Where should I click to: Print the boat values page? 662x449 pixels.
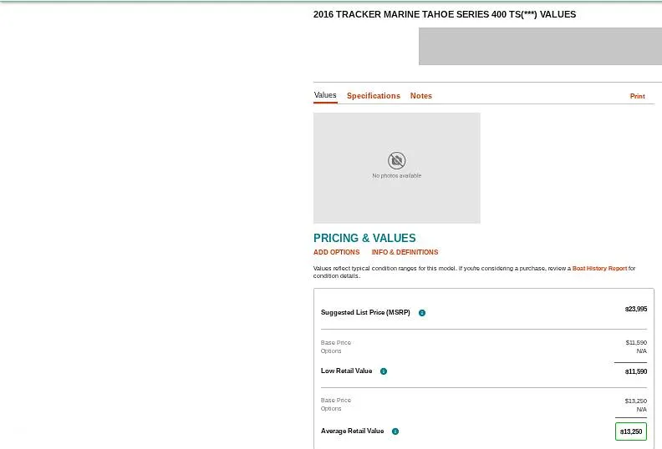pos(637,97)
